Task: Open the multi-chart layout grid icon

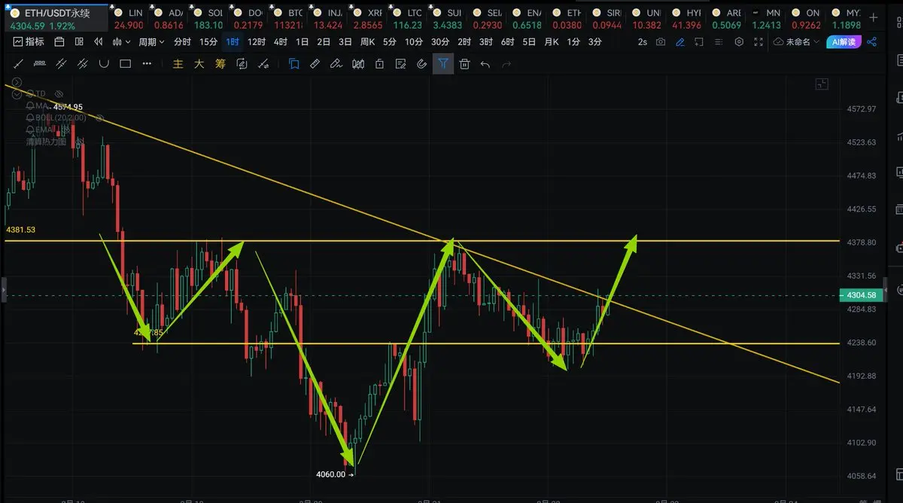Action: 78,42
